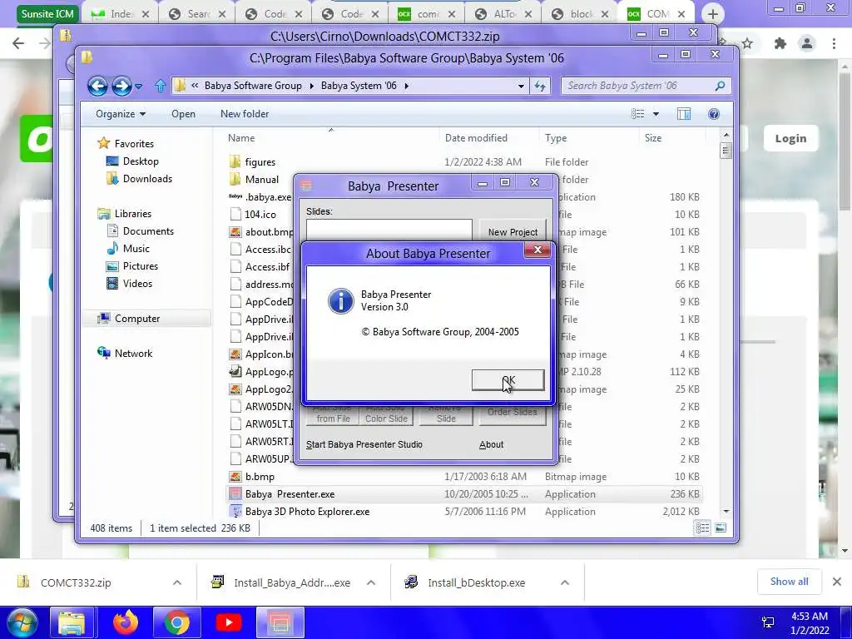The width and height of the screenshot is (852, 639).
Task: Click Babya Presenter taskbar icon
Action: click(280, 622)
